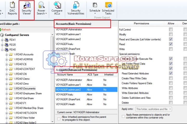Click the \\RD40\ADMIN$ share folder icon

coord(11,59)
